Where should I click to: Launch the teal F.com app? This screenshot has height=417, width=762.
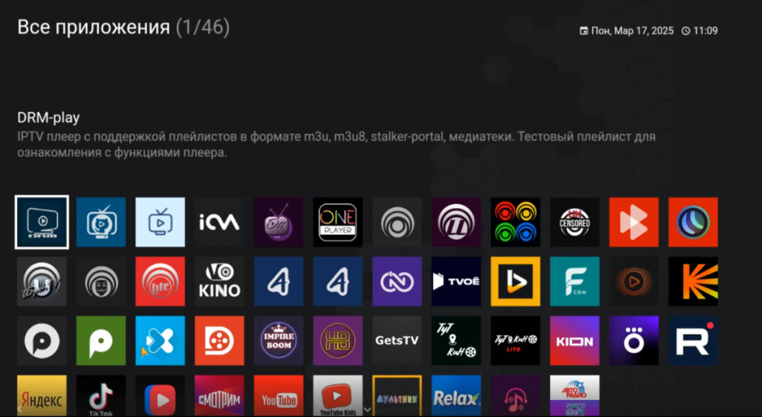point(575,282)
